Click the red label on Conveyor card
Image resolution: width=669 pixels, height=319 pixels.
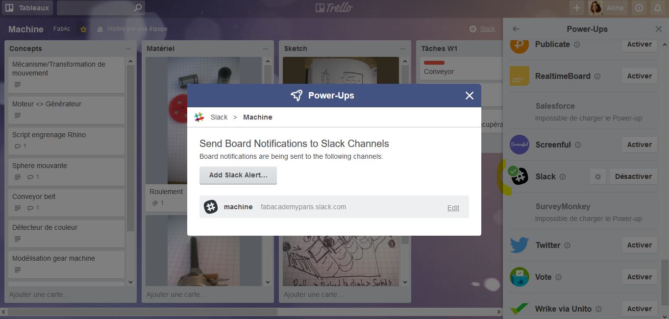[x=434, y=63]
